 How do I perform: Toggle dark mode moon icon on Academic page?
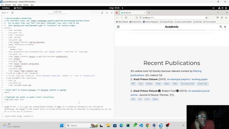[x=225, y=27]
